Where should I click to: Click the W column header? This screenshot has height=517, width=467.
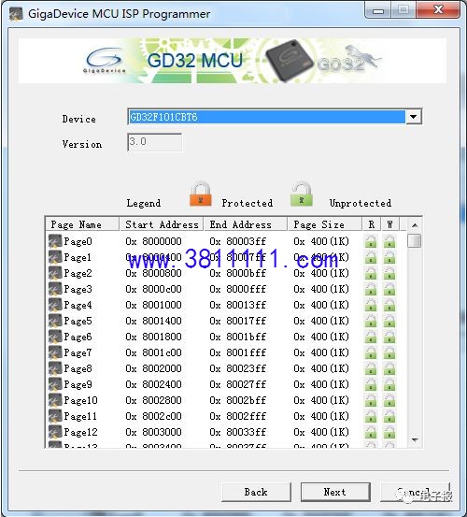click(389, 224)
